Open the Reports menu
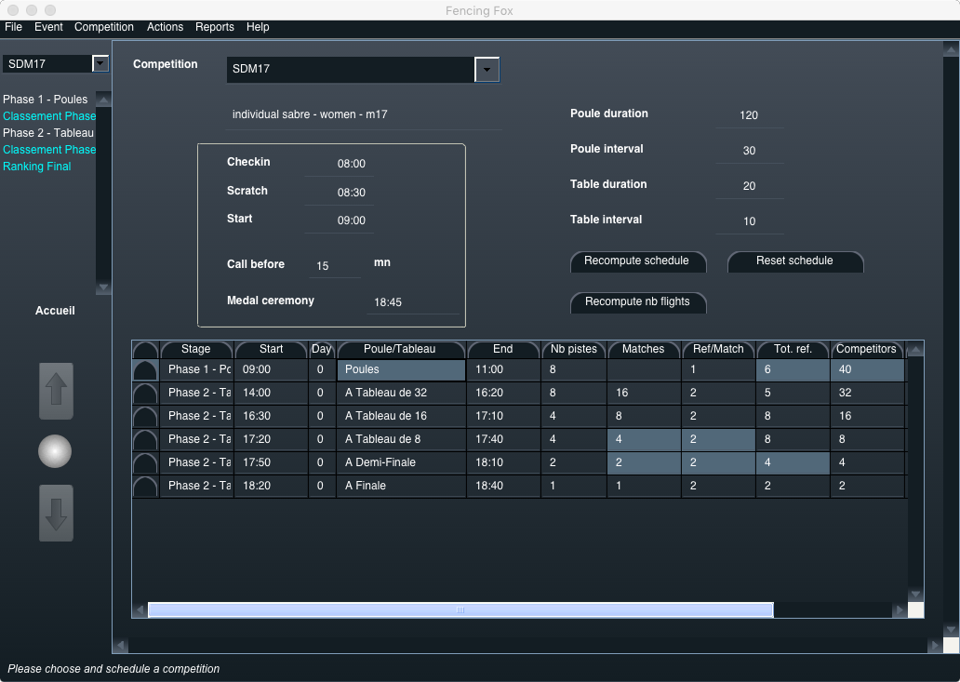The image size is (960, 682). click(214, 27)
